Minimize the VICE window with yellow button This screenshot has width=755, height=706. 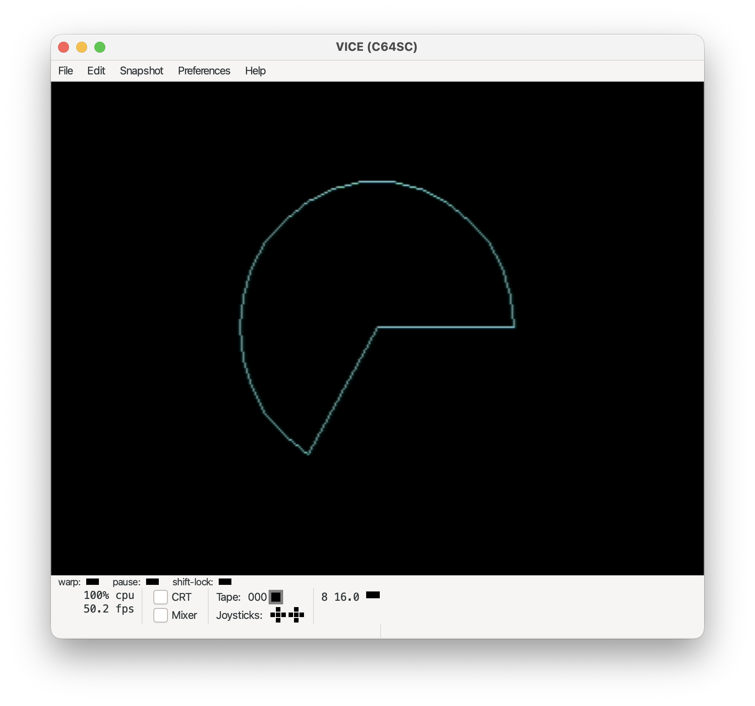82,47
